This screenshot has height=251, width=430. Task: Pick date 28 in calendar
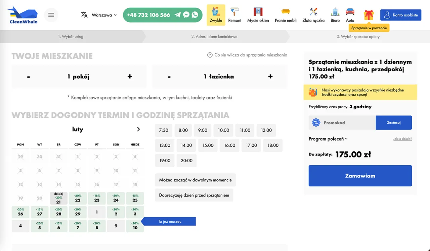click(59, 212)
